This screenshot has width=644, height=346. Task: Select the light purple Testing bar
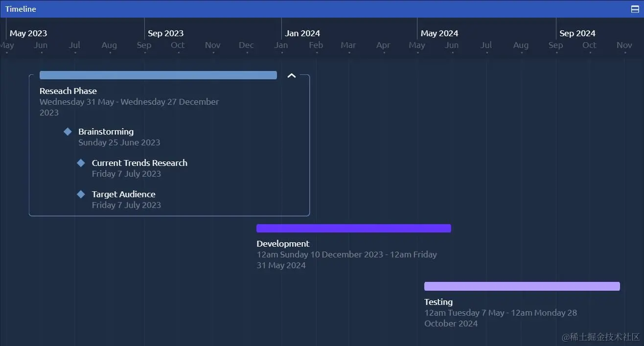coord(522,286)
